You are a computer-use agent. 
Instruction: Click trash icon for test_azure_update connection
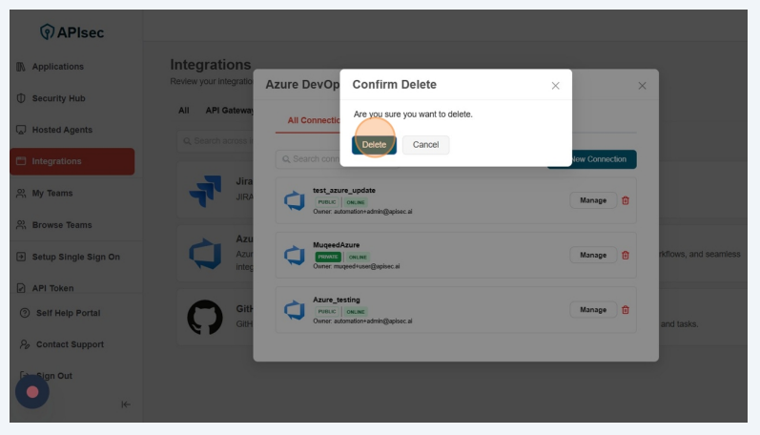(626, 200)
